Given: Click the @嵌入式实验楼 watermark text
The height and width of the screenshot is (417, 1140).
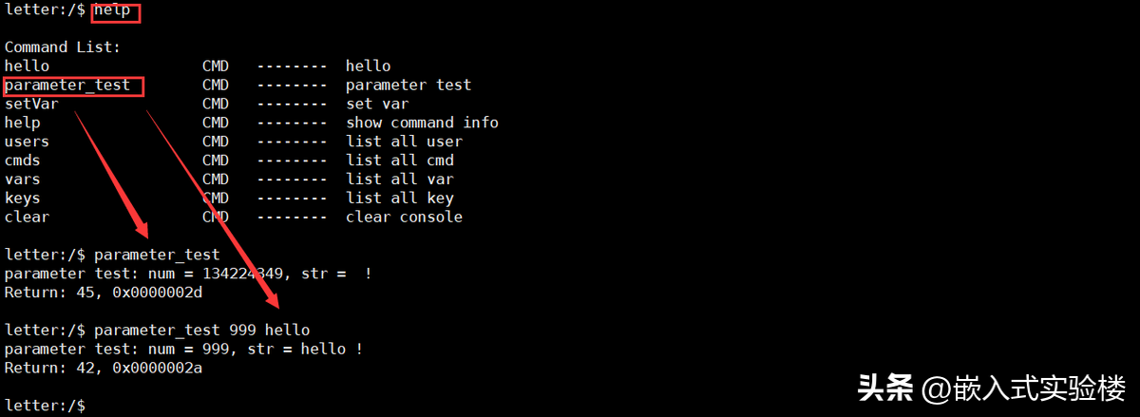Looking at the screenshot, I should pyautogui.click(x=1023, y=388).
